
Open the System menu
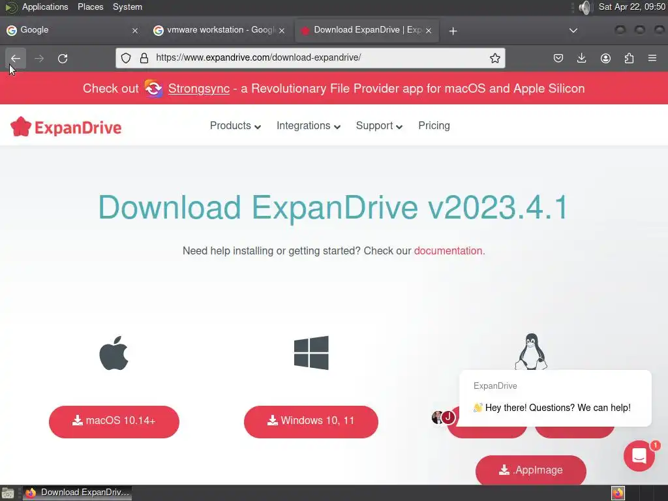[127, 7]
